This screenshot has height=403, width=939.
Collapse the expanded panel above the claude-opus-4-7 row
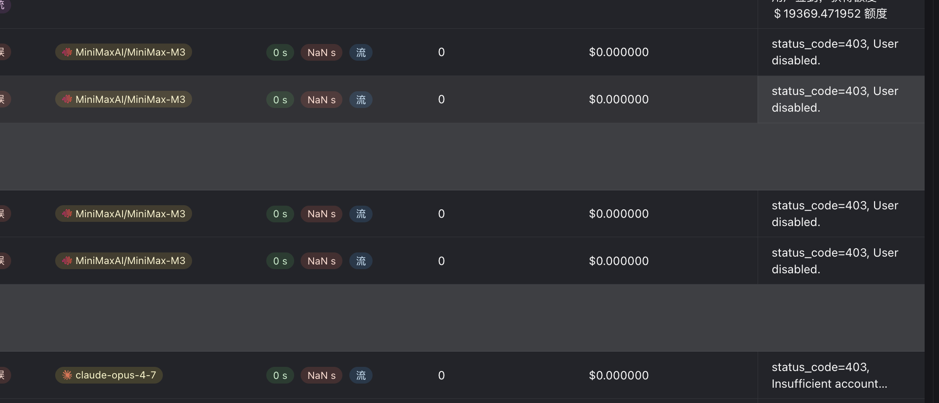(x=462, y=318)
